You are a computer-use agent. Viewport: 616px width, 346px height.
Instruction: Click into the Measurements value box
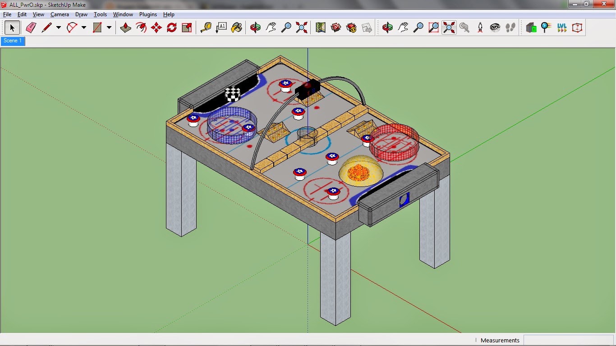[x=568, y=340]
